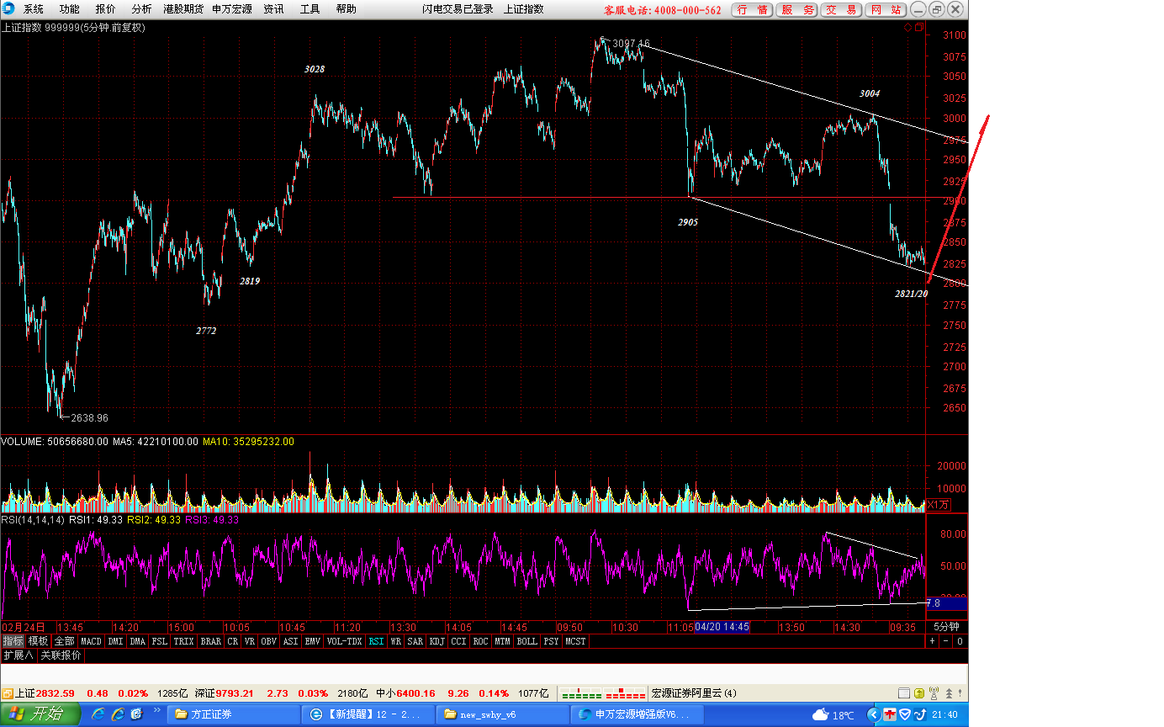This screenshot has height=727, width=1164.
Task: Click the window layout icon in status bar
Action: coord(904,693)
